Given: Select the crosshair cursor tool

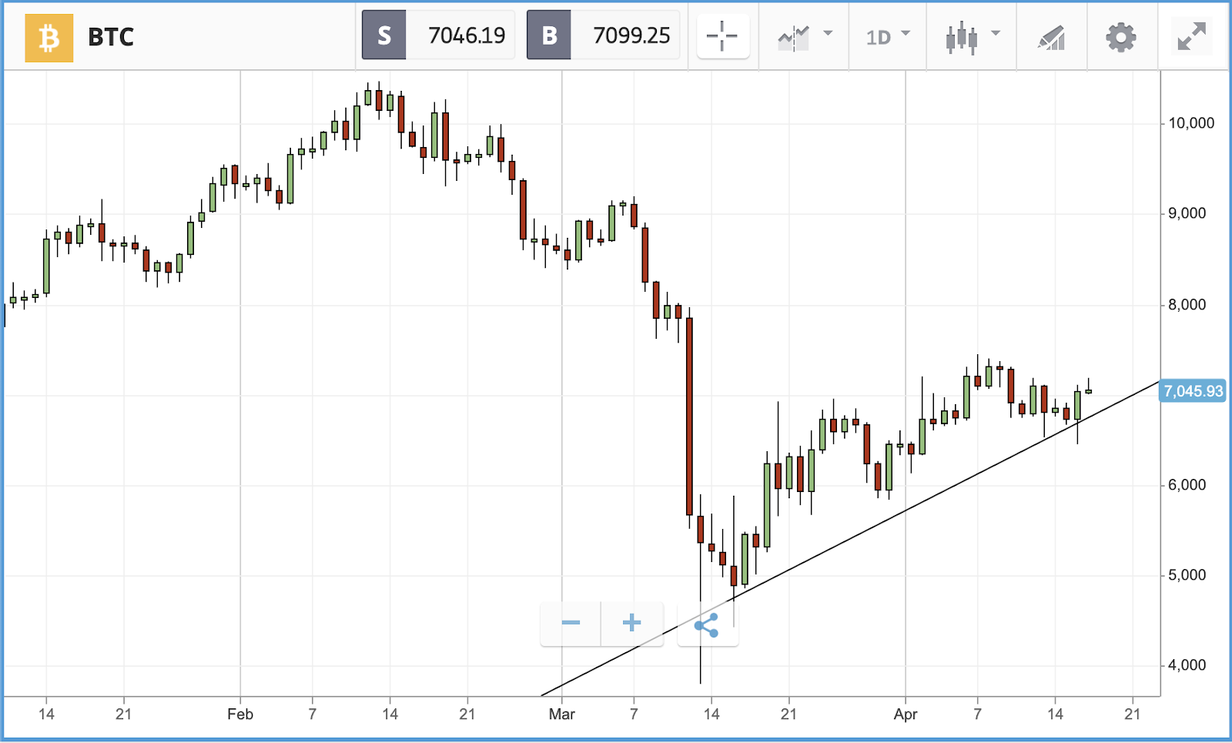Looking at the screenshot, I should tap(722, 36).
